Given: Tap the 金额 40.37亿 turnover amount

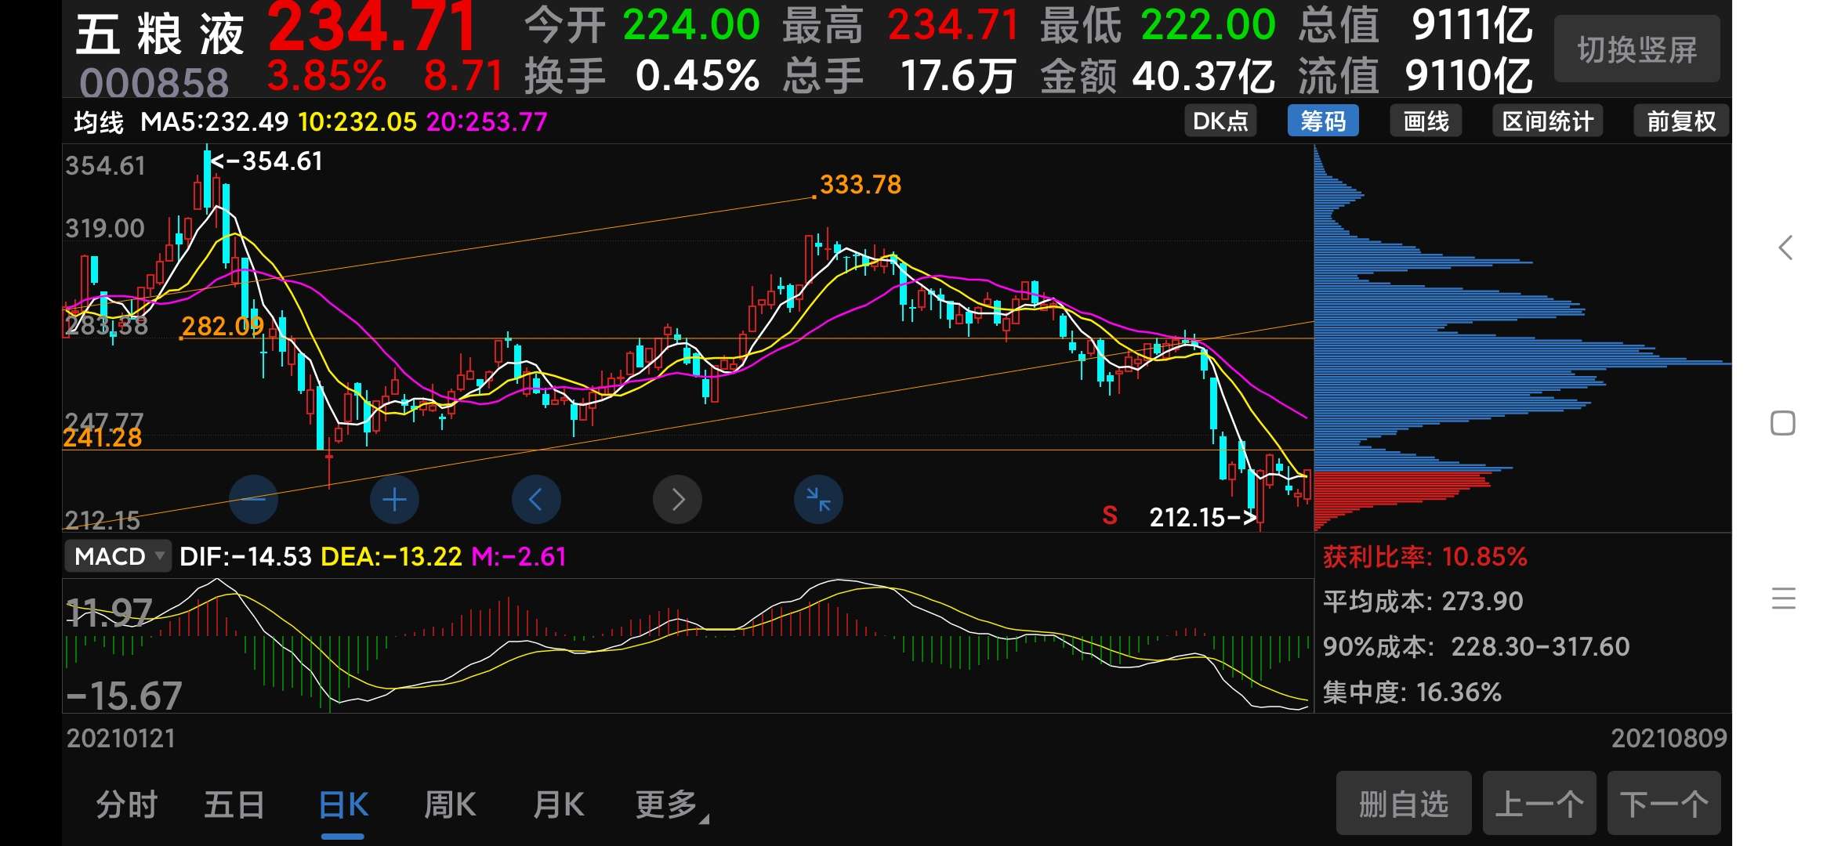Looking at the screenshot, I should pyautogui.click(x=1158, y=76).
